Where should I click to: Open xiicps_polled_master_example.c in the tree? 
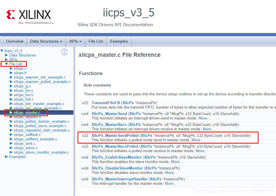point(41,122)
